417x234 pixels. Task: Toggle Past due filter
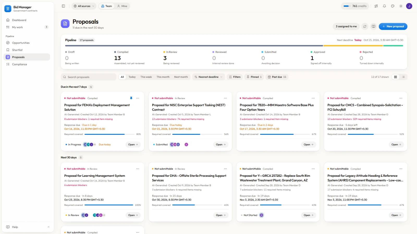(277, 77)
